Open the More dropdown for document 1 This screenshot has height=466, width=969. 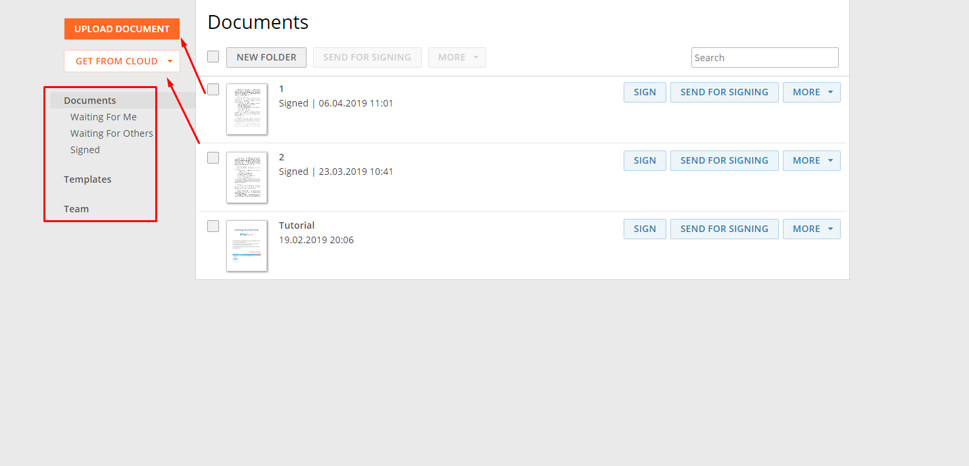coord(811,92)
